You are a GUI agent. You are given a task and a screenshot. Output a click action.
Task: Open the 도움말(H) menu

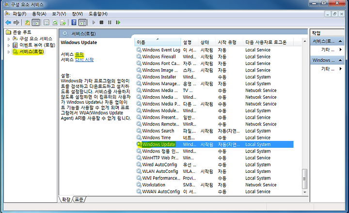pos(98,14)
